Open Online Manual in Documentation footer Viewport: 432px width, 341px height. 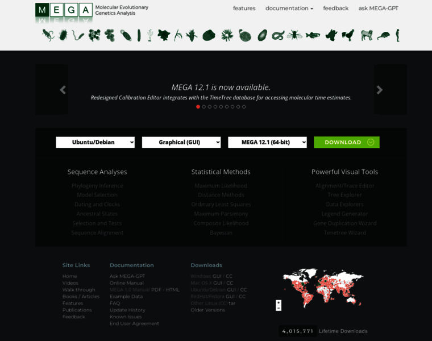[126, 283]
